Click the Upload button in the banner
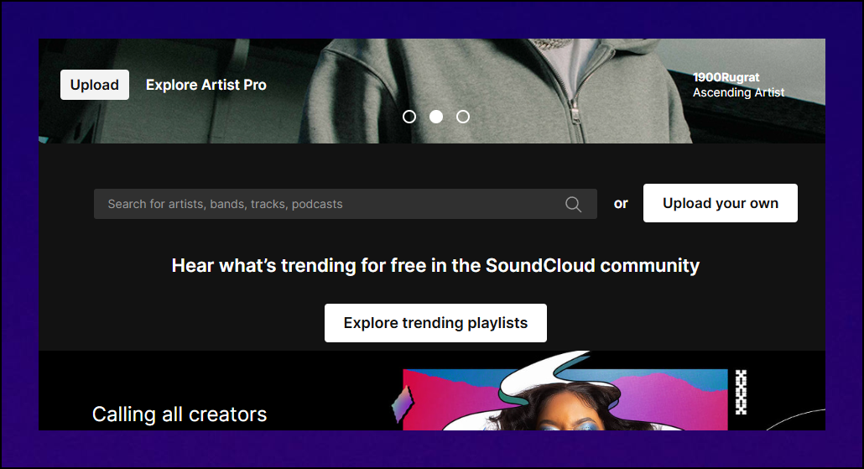 click(95, 85)
